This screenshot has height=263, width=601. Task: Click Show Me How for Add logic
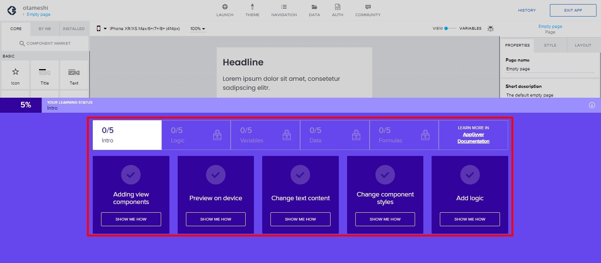470,219
